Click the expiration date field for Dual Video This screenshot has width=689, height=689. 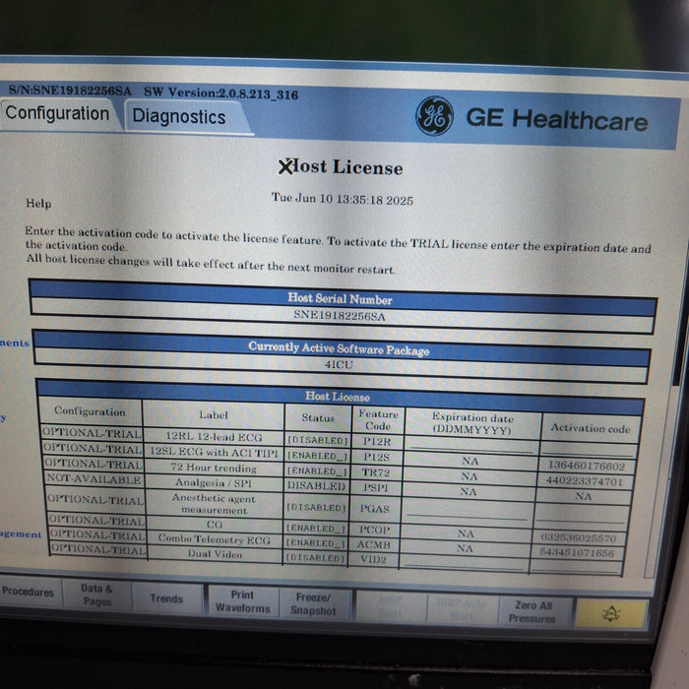pyautogui.click(x=464, y=562)
